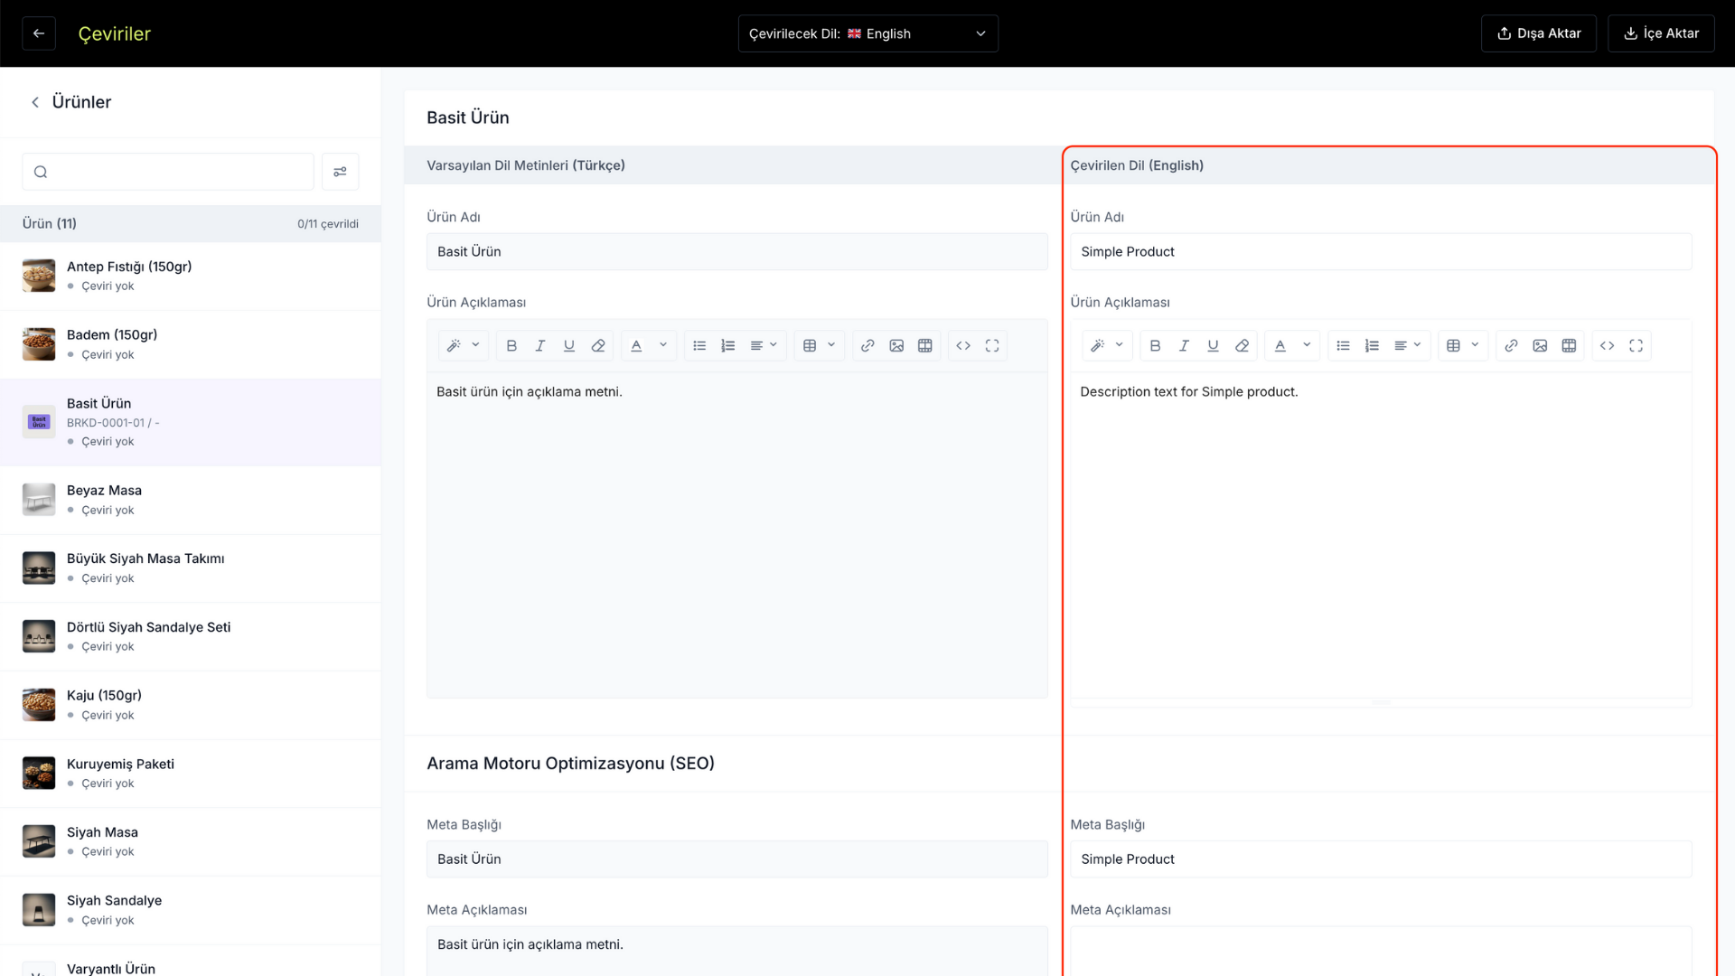Expand text color options in English editor

tap(1292, 345)
